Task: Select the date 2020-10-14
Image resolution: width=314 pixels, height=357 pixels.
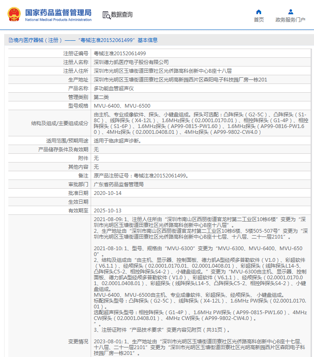Action: point(108,193)
